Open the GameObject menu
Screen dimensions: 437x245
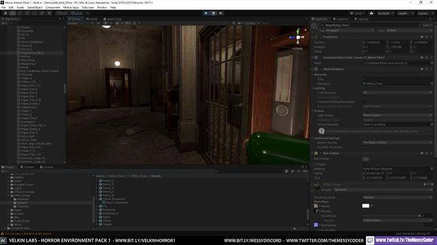click(x=35, y=7)
